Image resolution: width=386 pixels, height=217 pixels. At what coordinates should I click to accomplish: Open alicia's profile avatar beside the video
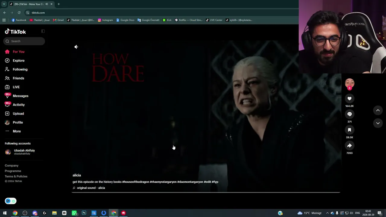click(350, 83)
